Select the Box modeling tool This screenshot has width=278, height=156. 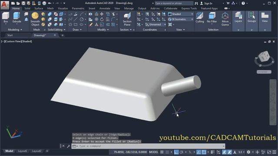(6, 18)
